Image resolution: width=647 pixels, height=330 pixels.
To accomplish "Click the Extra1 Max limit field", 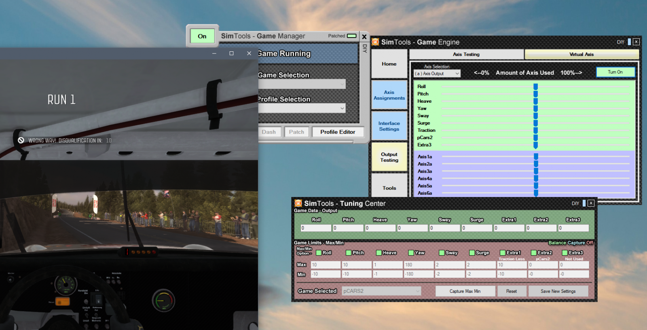I will pos(512,265).
